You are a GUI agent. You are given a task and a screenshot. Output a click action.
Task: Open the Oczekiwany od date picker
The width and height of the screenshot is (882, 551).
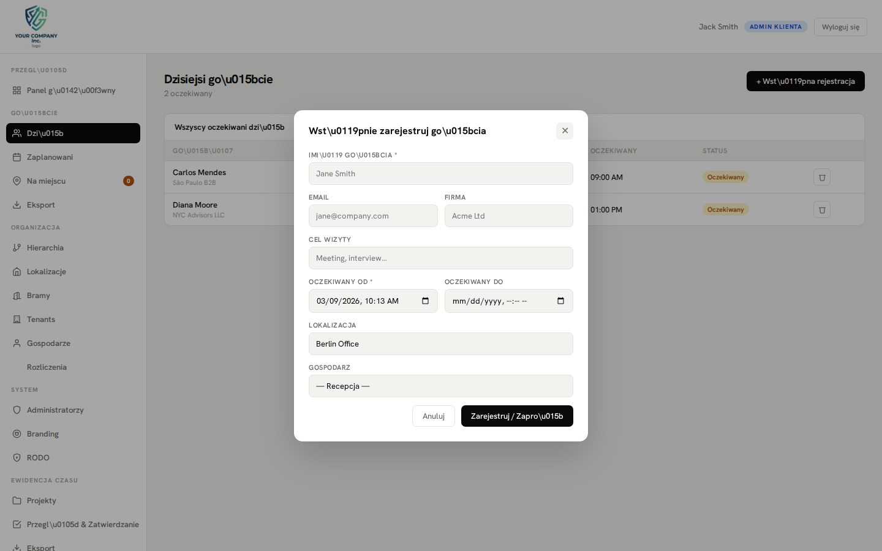point(425,301)
